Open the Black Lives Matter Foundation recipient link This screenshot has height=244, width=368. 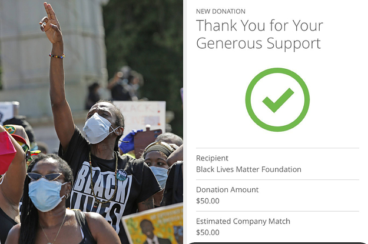[x=248, y=169]
